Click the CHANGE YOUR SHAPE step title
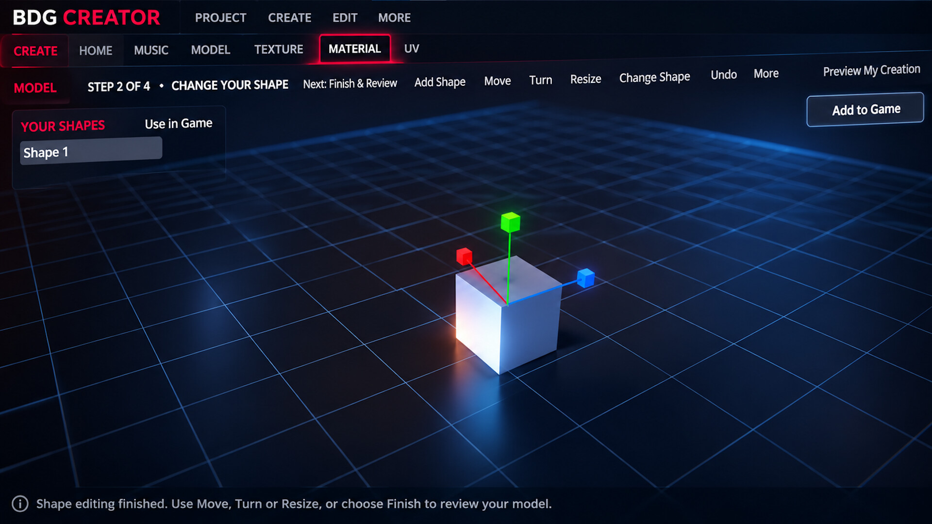Viewport: 932px width, 524px height. point(230,85)
